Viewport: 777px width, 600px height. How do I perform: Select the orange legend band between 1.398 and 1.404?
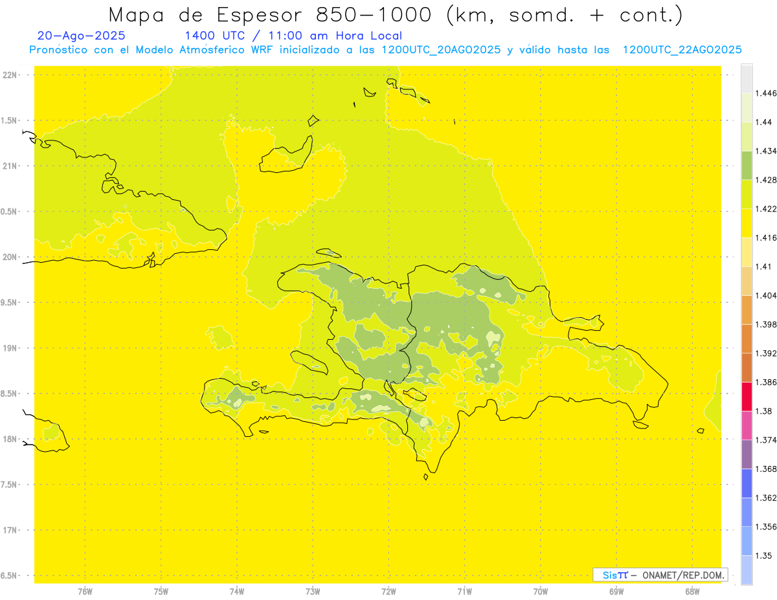pos(747,309)
